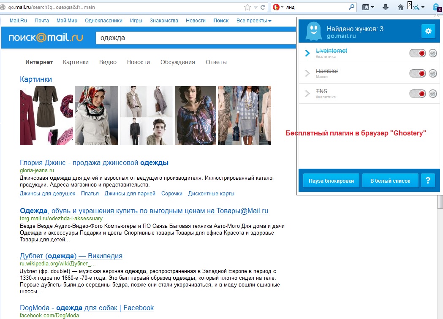Check the whitelist checkmark for TNS
The image size is (443, 319).
point(432,94)
